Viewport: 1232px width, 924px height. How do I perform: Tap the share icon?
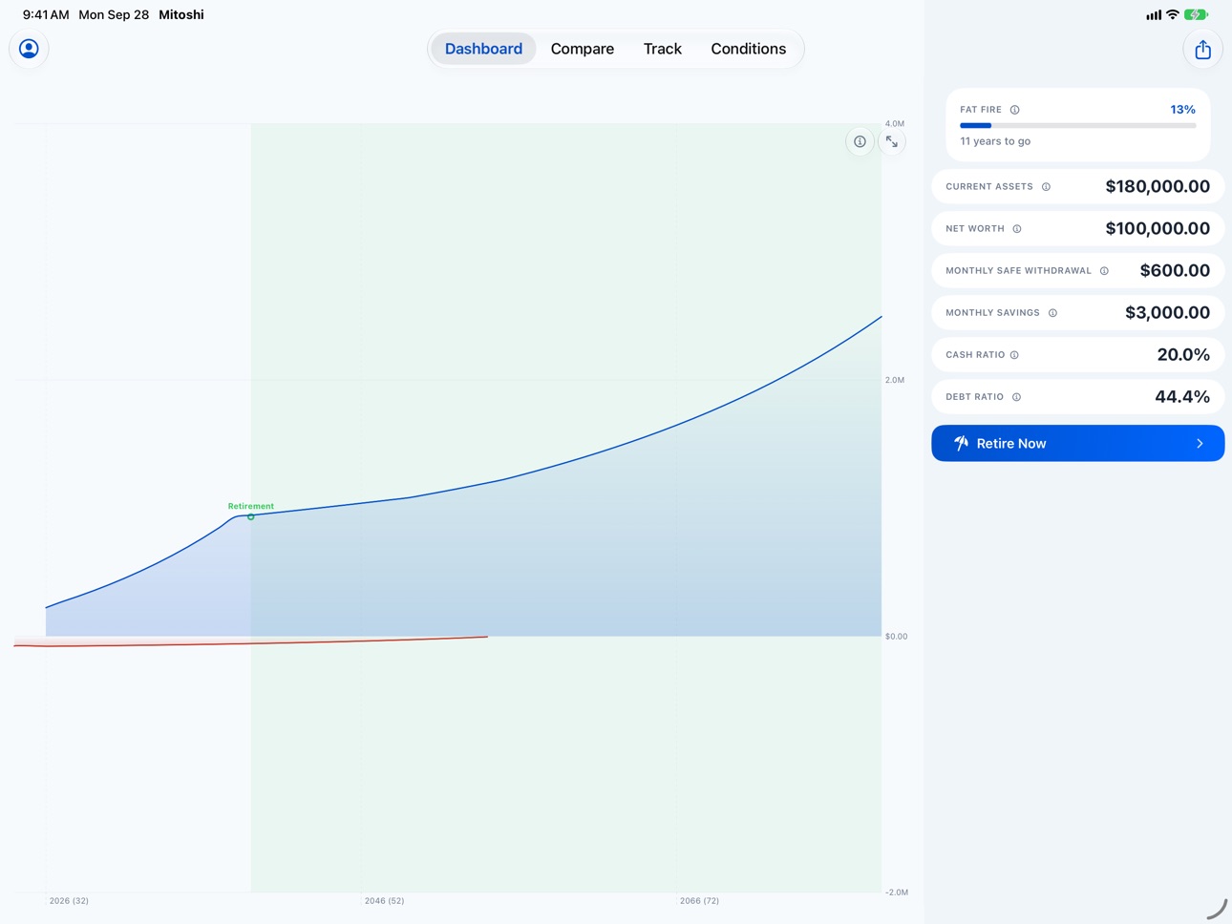coord(1202,49)
